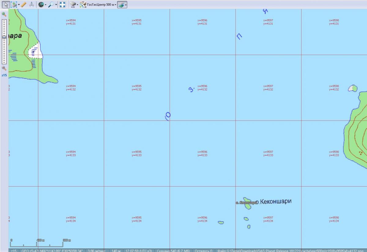Expand the selection tool dropdown arrow
The height and width of the screenshot is (252, 367).
coord(19,5)
